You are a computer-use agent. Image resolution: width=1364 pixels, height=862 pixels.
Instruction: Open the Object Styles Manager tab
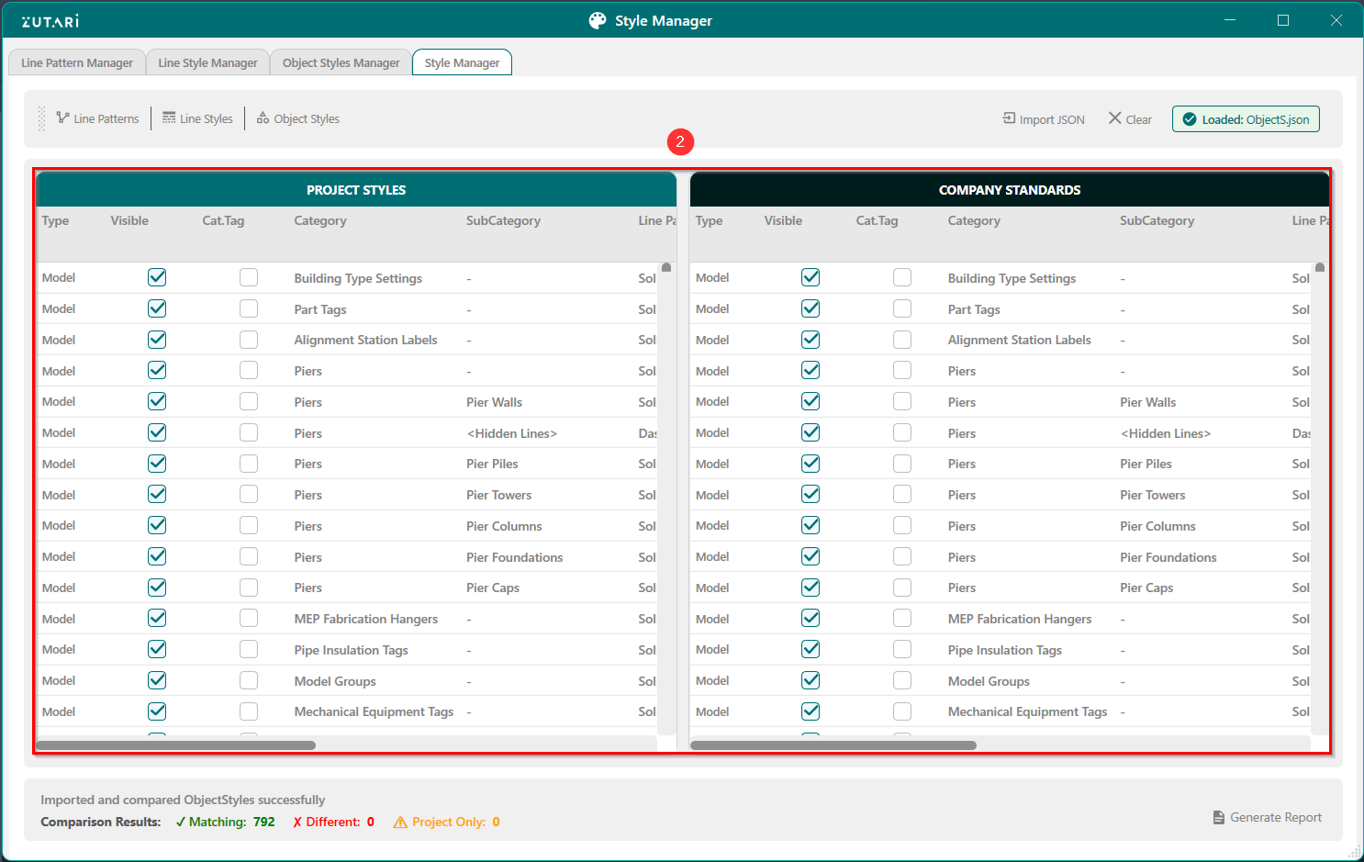(x=341, y=62)
